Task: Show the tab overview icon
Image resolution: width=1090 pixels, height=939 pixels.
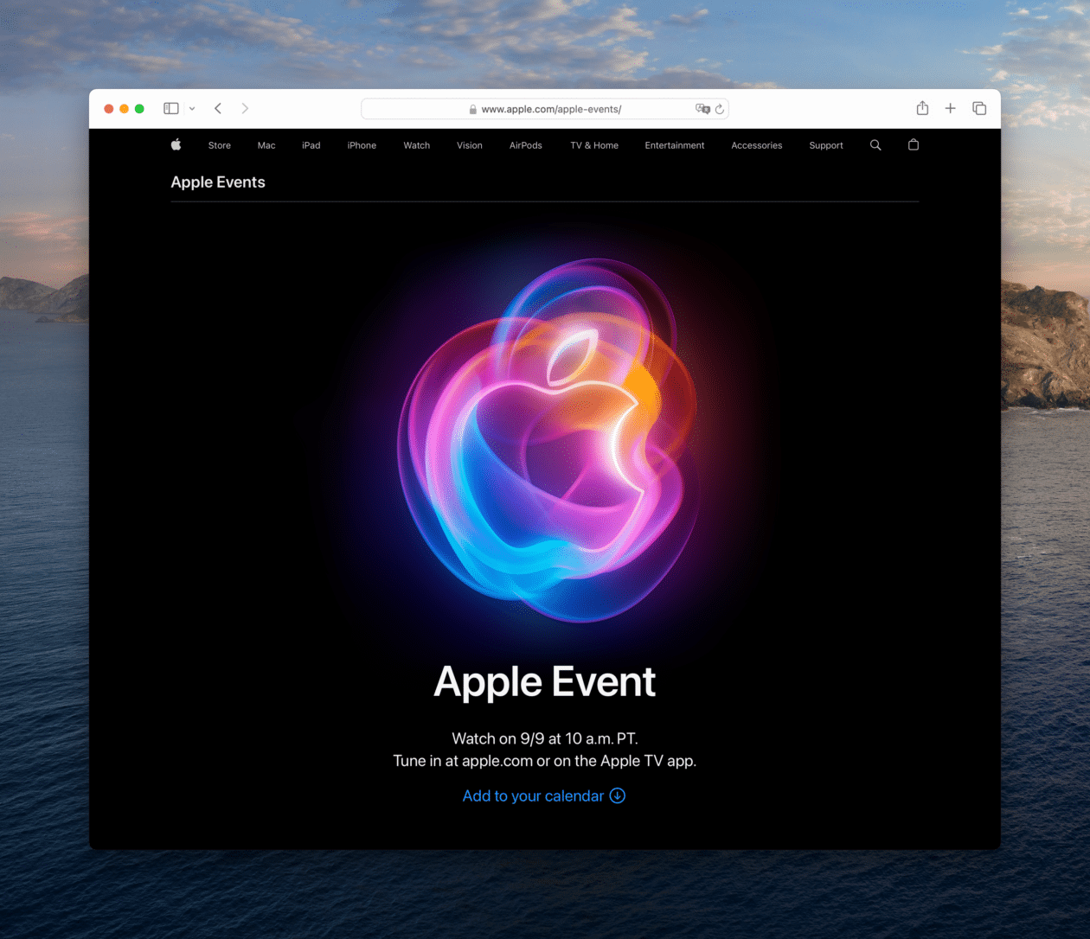Action: click(x=979, y=108)
